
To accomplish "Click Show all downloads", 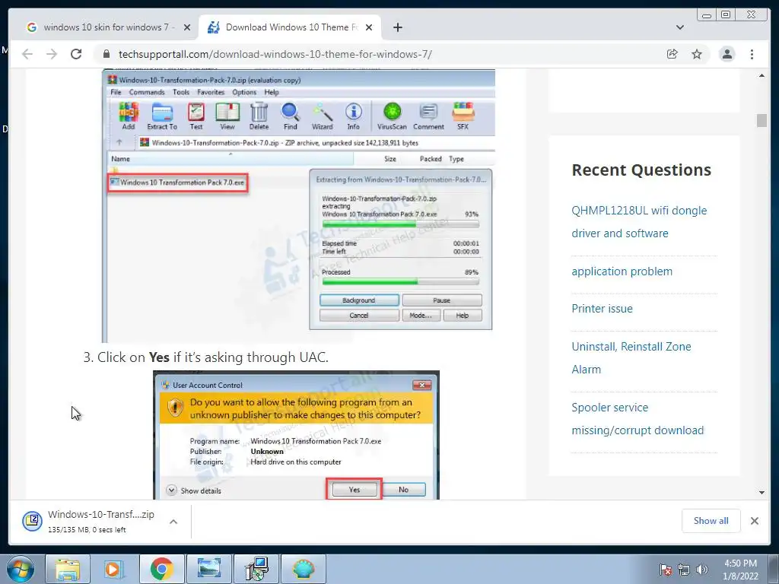I will (x=711, y=520).
